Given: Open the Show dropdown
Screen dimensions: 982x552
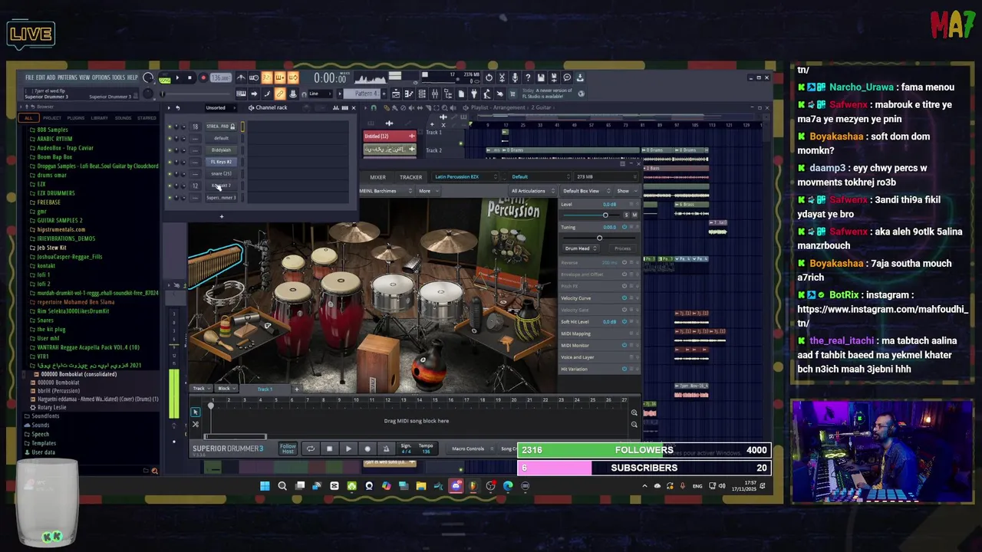Looking at the screenshot, I should coord(626,191).
